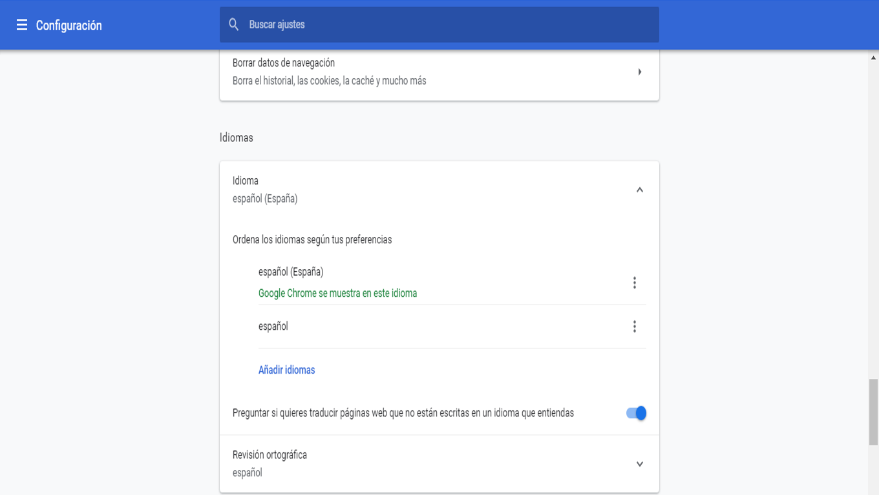Disable the translate pages toggle

(636, 413)
